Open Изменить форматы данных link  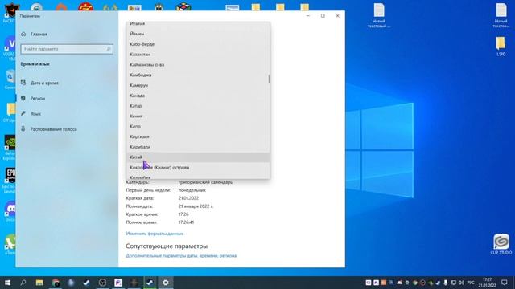154,234
